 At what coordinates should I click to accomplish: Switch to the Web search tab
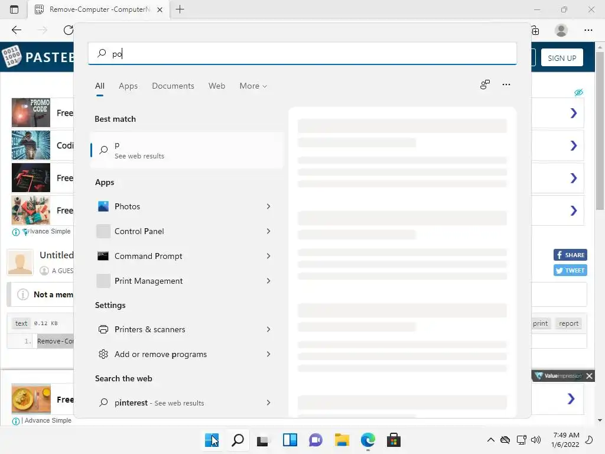pos(217,86)
